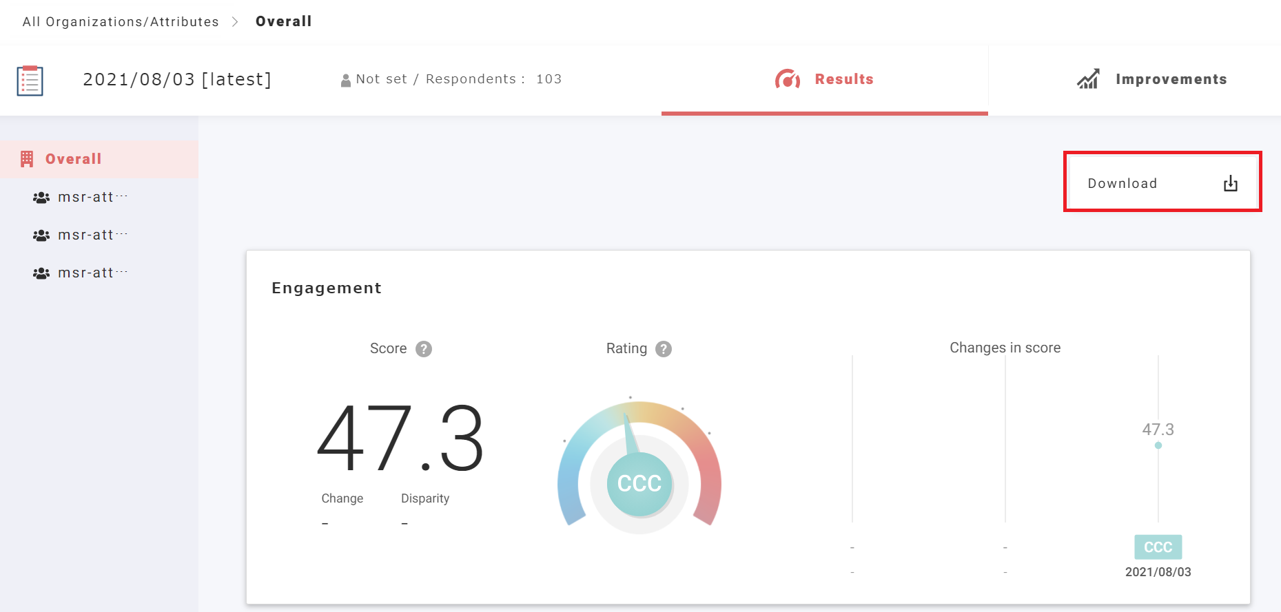Click the building icon beside Overall
Viewport: 1281px width, 612px height.
27,159
